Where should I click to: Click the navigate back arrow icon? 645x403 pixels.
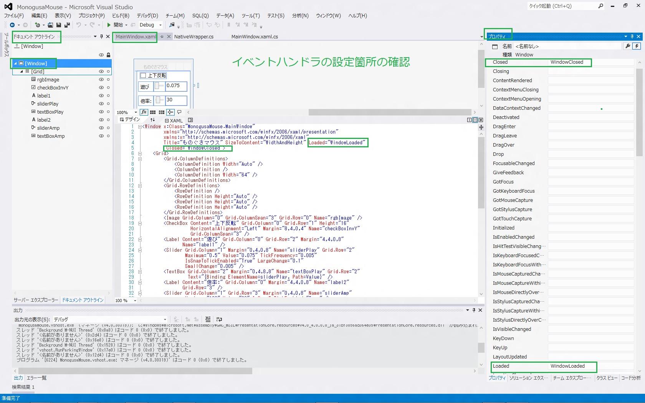pyautogui.click(x=12, y=25)
